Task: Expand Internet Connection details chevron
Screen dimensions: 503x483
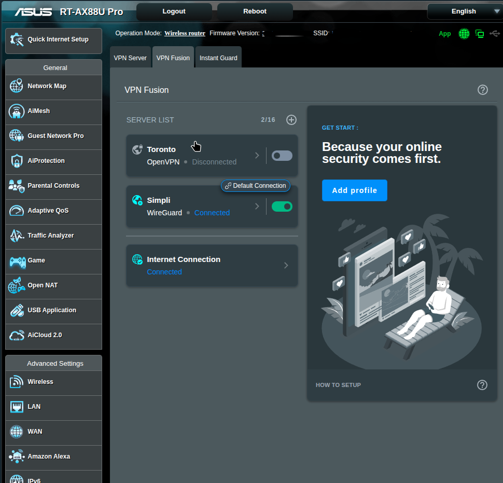Action: 286,266
